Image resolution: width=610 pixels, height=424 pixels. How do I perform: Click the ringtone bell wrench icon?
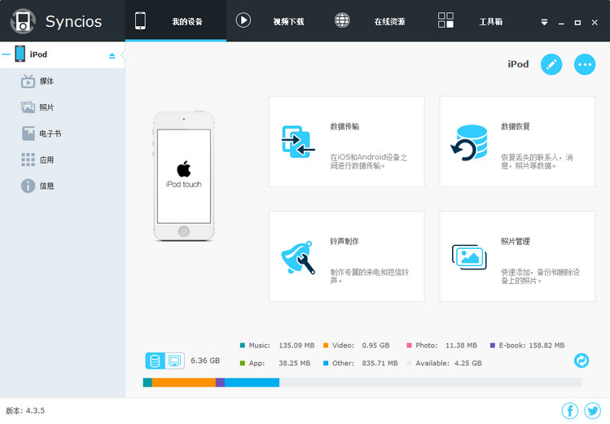298,258
